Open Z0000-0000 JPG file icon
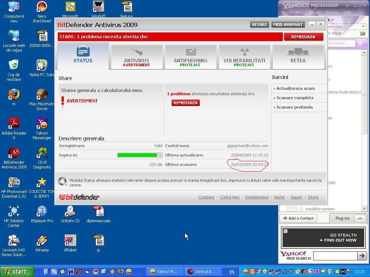Viewport: 370px width, 277px height. (x=42, y=39)
